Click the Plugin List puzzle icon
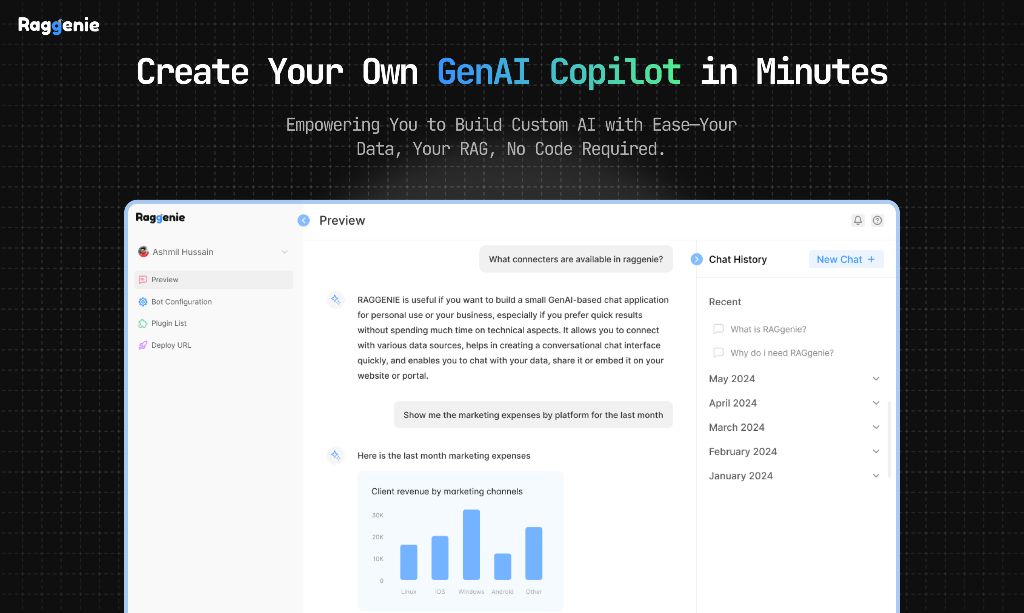This screenshot has height=613, width=1024. (143, 323)
